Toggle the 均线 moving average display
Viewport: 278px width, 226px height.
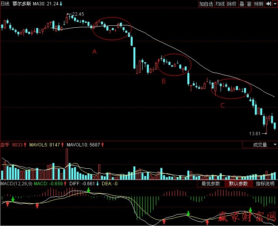[x=220, y=4]
